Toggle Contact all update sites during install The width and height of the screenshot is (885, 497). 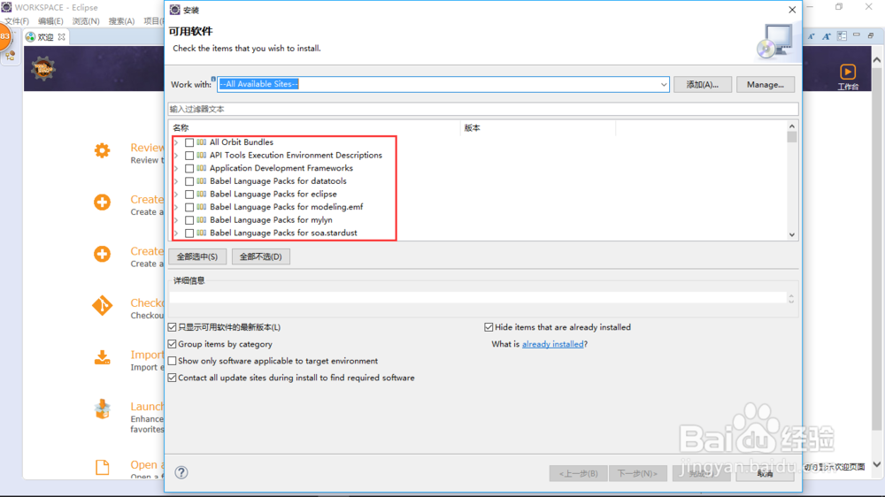[173, 378]
